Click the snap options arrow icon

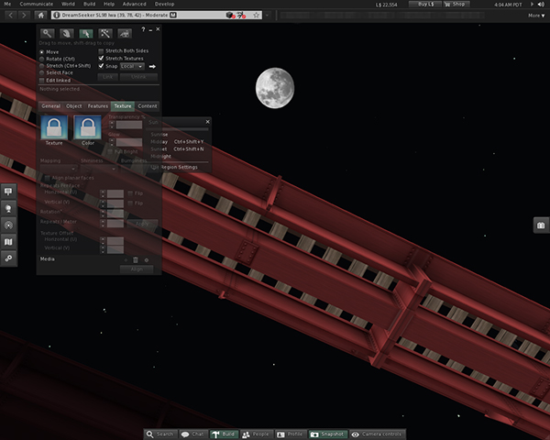(x=152, y=66)
